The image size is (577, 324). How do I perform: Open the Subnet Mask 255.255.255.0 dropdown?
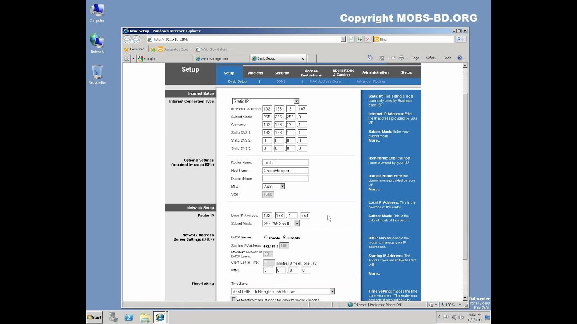[281, 223]
